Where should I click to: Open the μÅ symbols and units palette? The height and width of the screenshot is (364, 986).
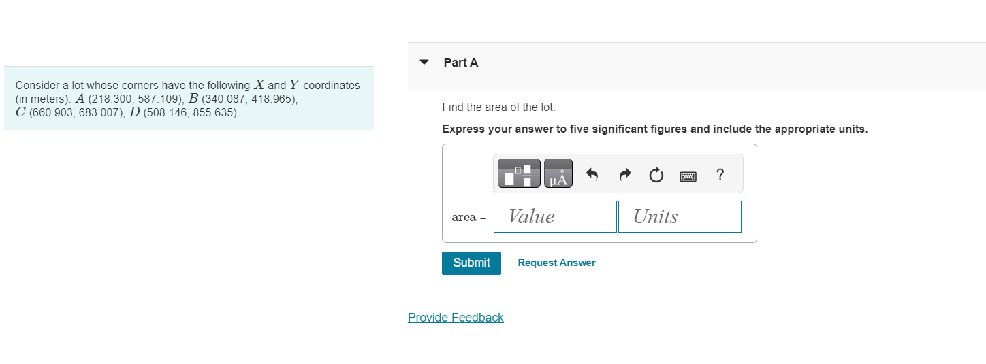pyautogui.click(x=558, y=173)
